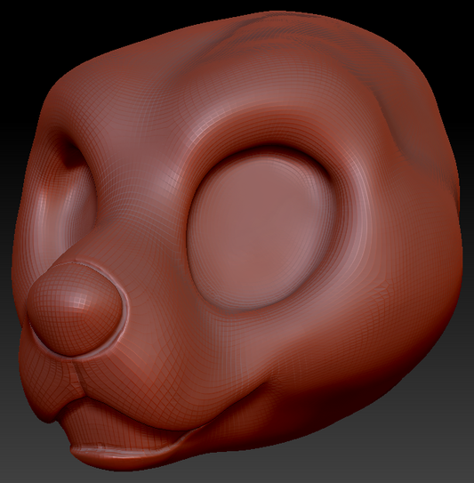This screenshot has height=483, width=474.
Task: Click the round nose on the sculpted head
Action: coord(75,310)
